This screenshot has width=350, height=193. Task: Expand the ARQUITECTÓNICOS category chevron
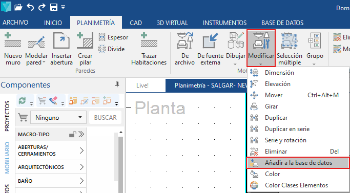coord(81,167)
